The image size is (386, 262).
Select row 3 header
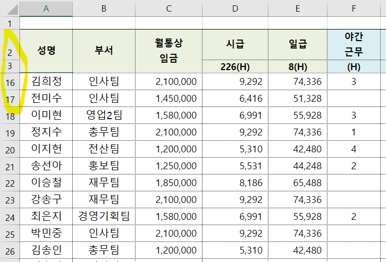(10, 66)
